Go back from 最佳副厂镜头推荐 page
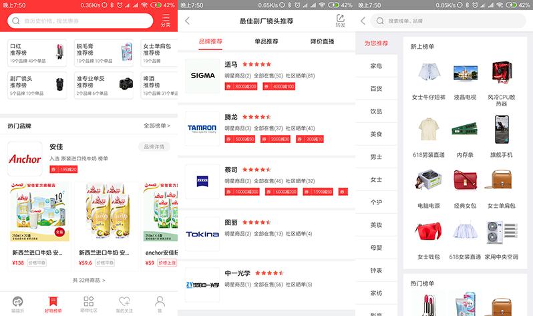 click(x=187, y=21)
